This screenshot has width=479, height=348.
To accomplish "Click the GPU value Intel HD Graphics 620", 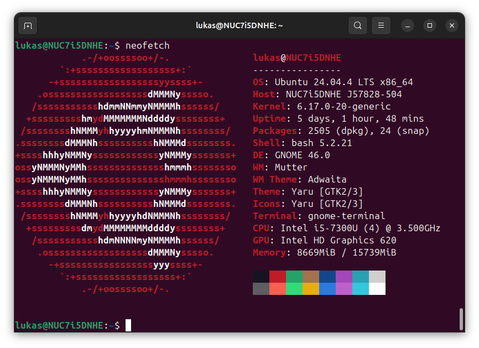I will [338, 241].
